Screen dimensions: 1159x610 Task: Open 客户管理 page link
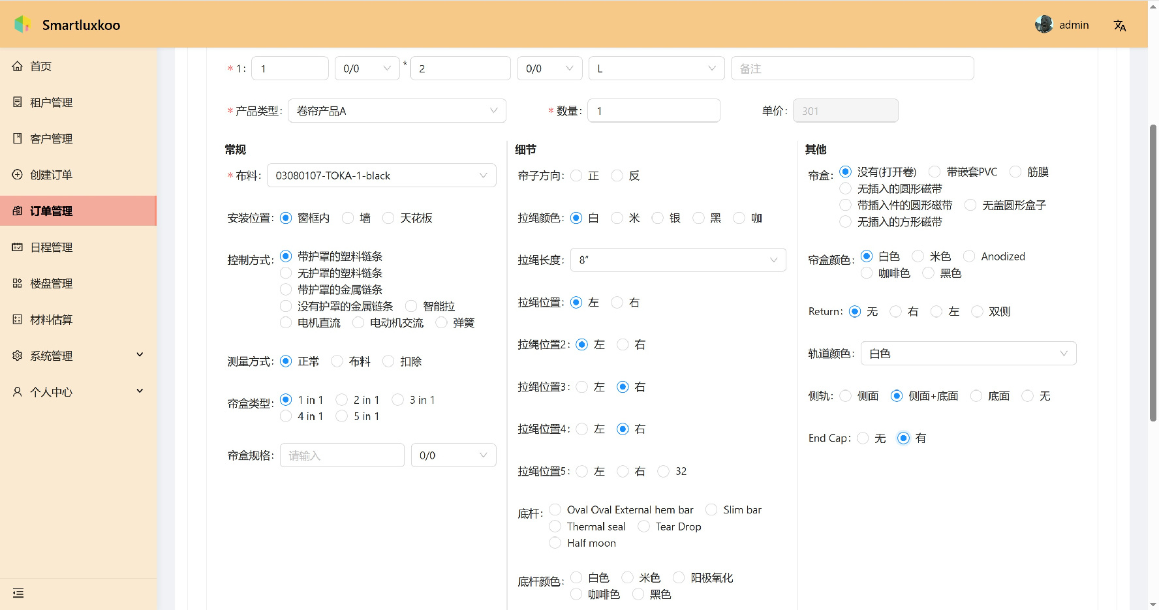pyautogui.click(x=51, y=139)
